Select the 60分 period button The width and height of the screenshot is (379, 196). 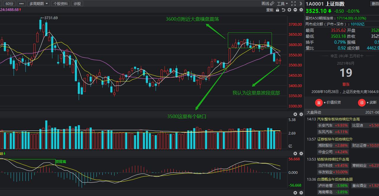coord(9,4)
